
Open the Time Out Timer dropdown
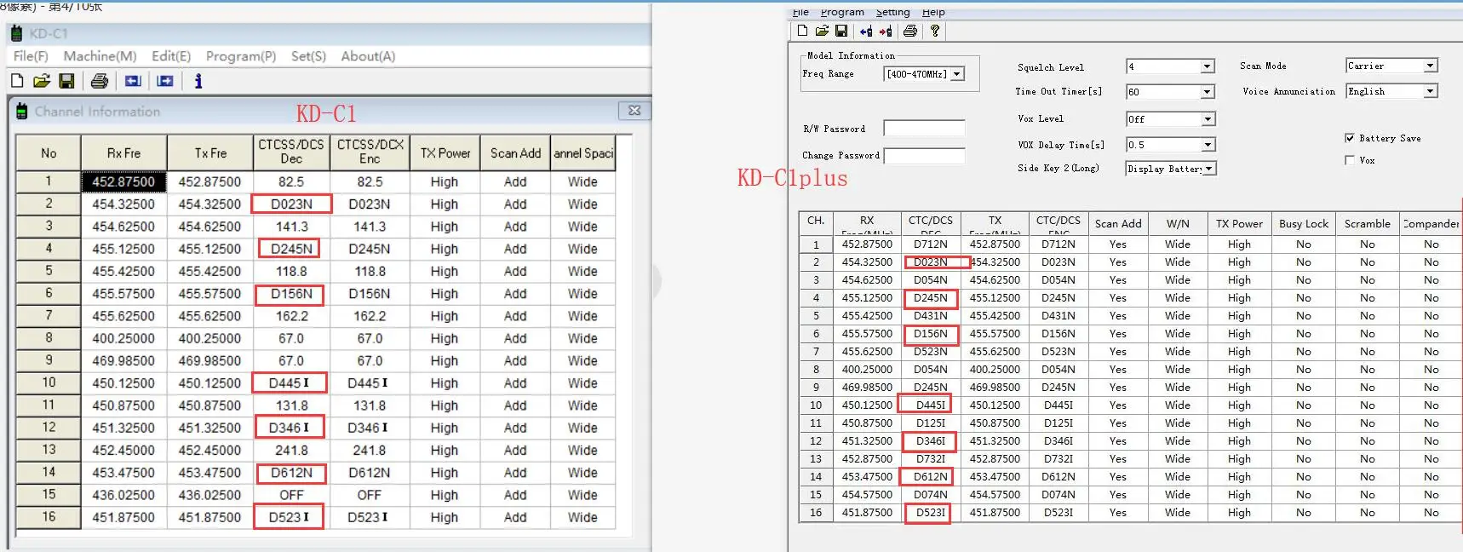(1208, 92)
